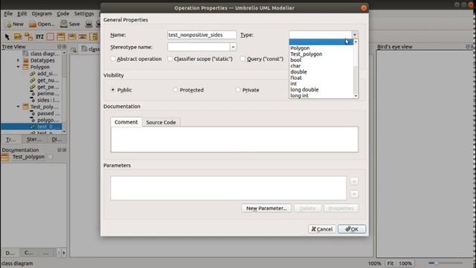
Task: Open the Stereotype name dropdown arrow
Action: [233, 47]
